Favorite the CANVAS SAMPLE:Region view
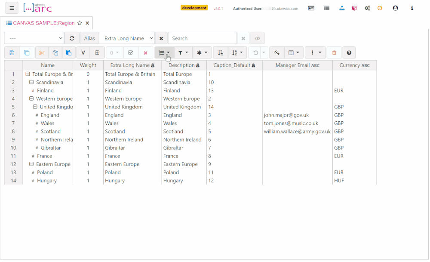The height and width of the screenshot is (262, 430). [80, 23]
